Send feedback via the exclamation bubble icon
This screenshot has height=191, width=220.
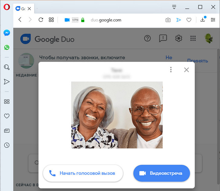click(x=163, y=38)
